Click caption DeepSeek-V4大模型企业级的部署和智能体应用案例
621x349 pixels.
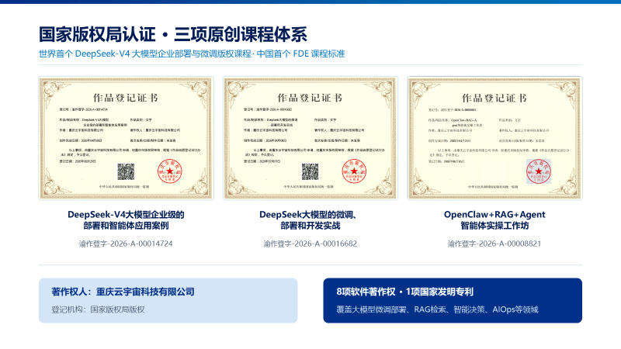[126, 220]
